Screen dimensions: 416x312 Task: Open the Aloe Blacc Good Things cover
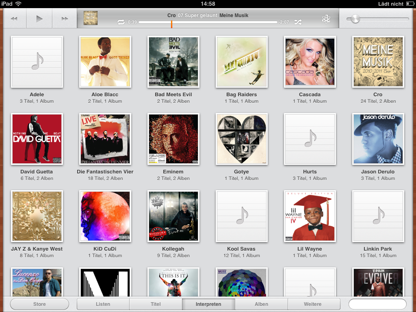pos(105,62)
